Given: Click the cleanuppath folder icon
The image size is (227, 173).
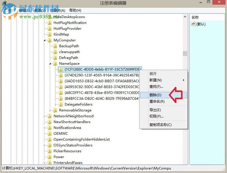Looking at the screenshot, I should tap(55, 52).
